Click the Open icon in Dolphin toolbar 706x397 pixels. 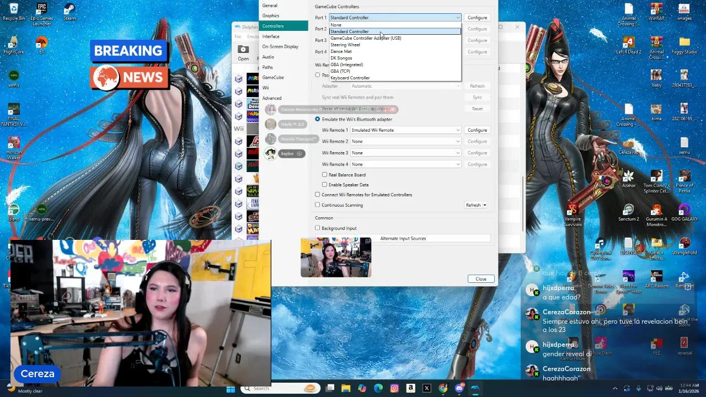tap(243, 53)
